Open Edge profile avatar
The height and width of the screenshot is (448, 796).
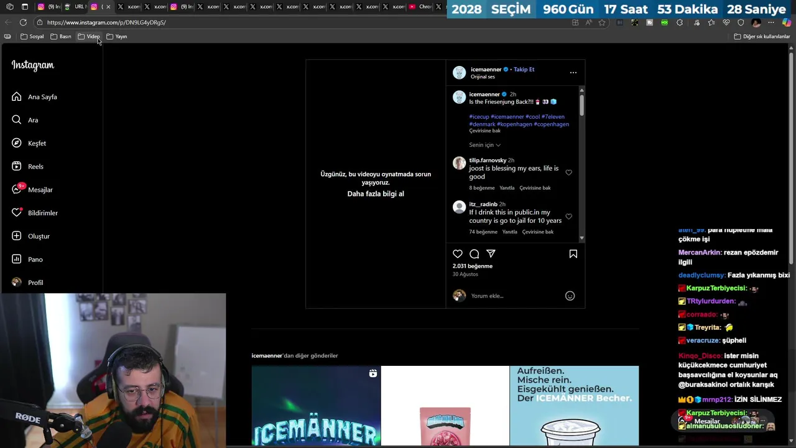coord(756,22)
